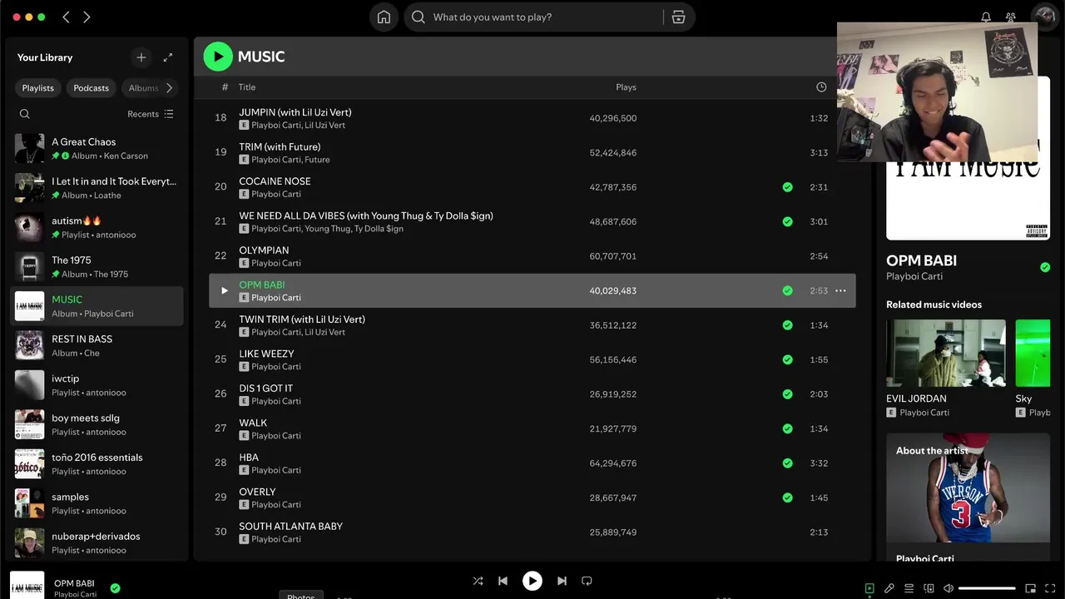Toggle shuffle playback
1065x599 pixels.
[478, 581]
